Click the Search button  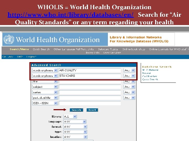[x=76, y=110]
